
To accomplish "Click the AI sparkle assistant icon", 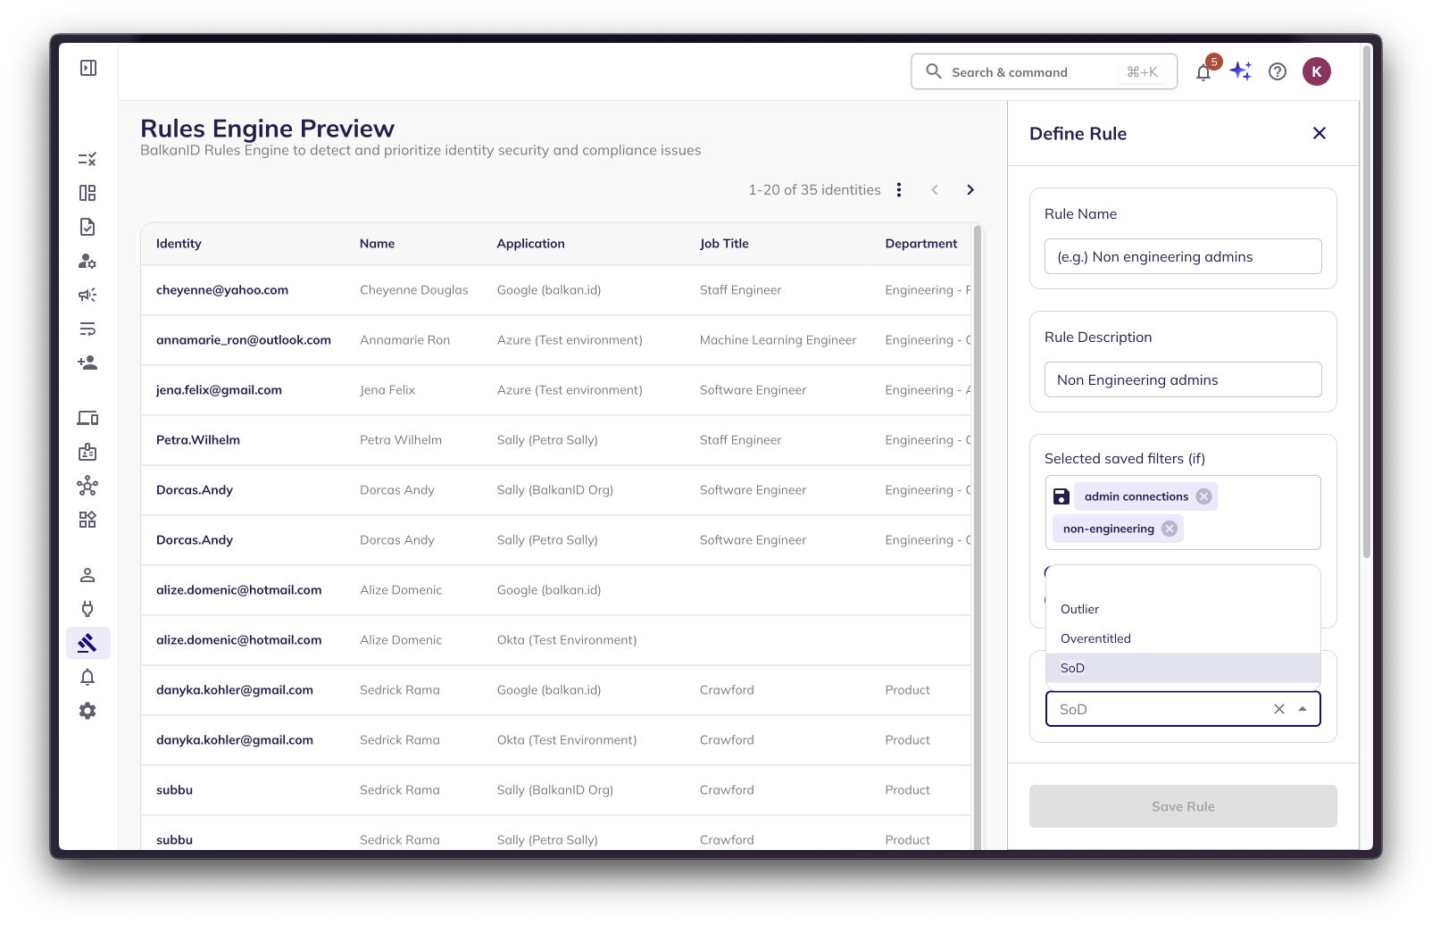I will [x=1241, y=71].
